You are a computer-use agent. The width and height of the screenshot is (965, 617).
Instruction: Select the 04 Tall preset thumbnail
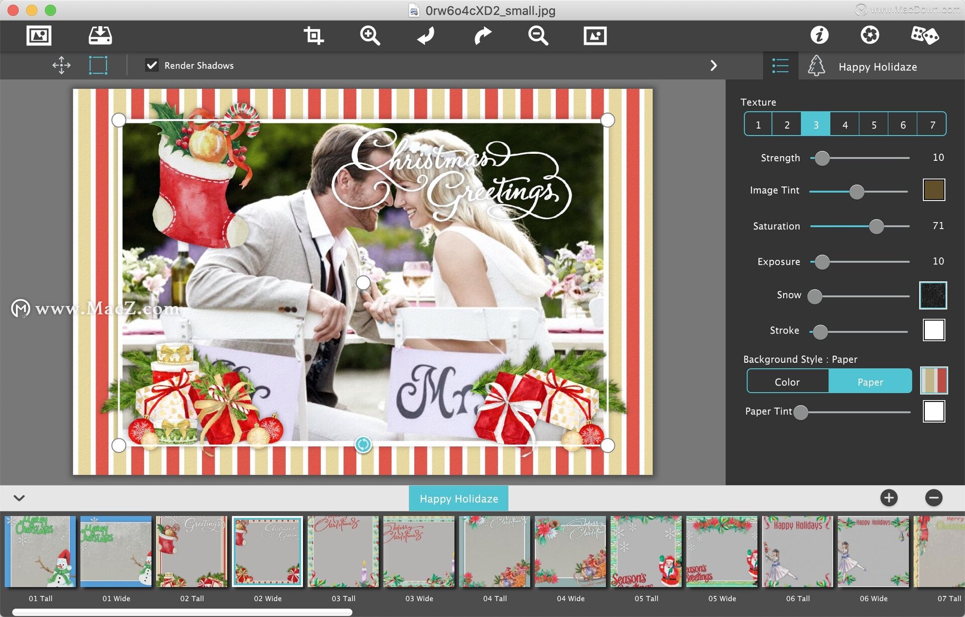(x=495, y=552)
